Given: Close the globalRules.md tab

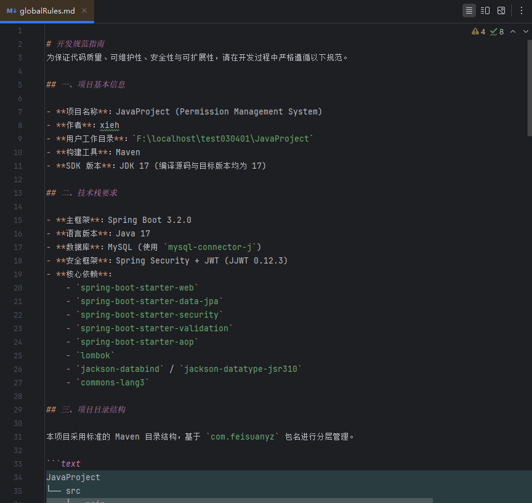Looking at the screenshot, I should click(x=84, y=11).
